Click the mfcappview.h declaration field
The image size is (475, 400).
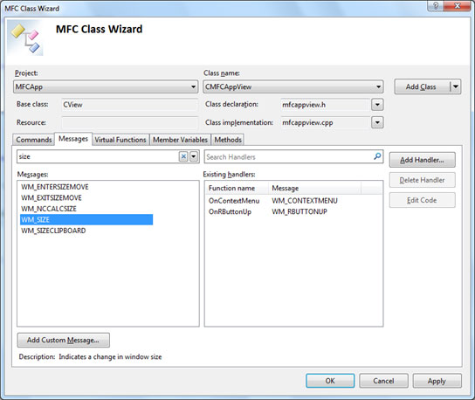pyautogui.click(x=326, y=105)
